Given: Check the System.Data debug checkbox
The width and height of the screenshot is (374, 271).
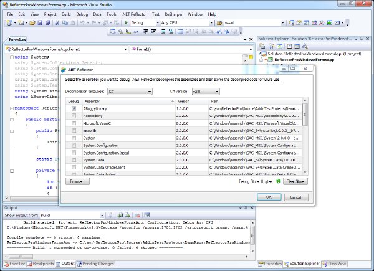Looking at the screenshot, I should pyautogui.click(x=74, y=160).
